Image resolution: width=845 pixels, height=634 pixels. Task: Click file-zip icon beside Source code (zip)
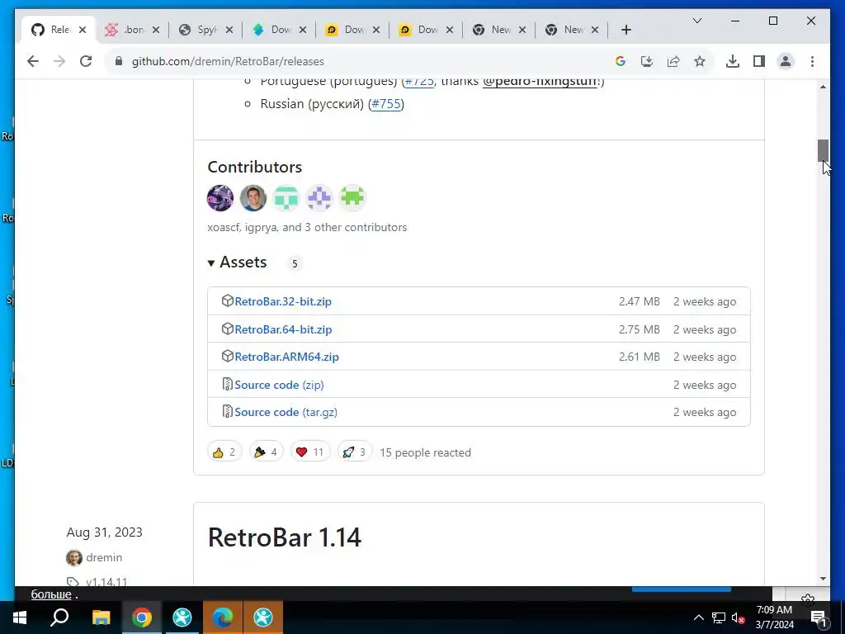228,385
